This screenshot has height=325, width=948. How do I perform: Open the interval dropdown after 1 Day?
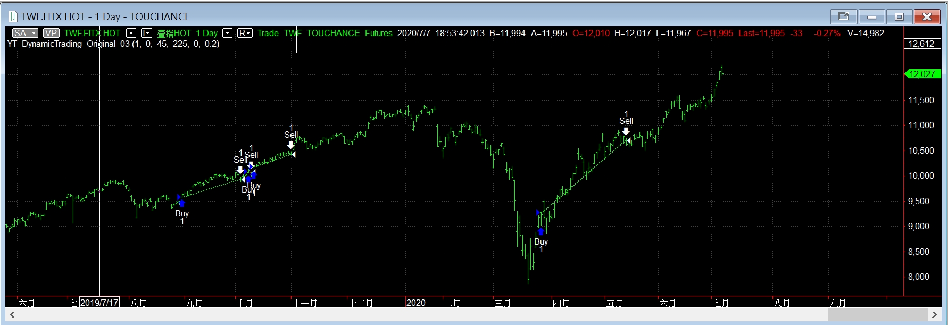227,33
